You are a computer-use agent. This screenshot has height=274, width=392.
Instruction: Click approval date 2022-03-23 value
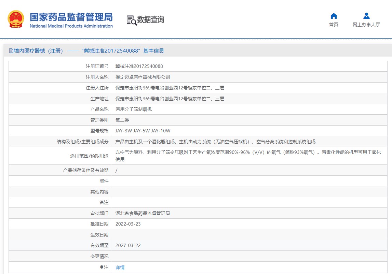pos(128,224)
